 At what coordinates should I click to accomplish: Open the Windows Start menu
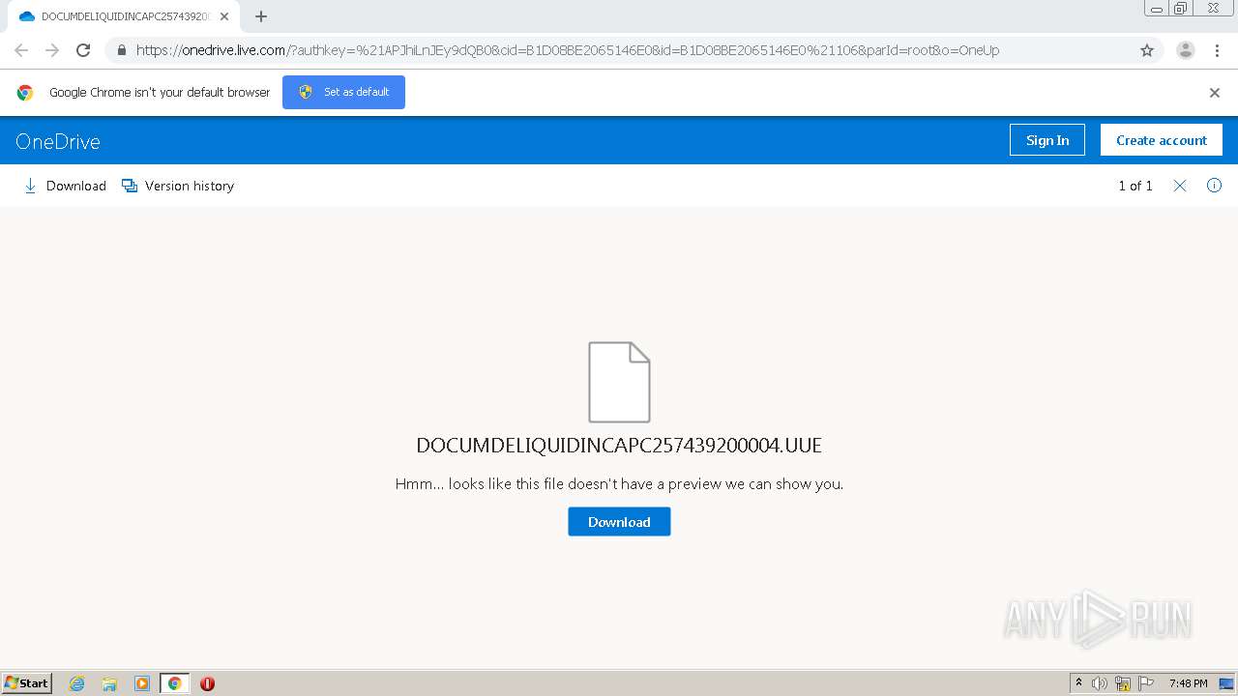point(27,682)
